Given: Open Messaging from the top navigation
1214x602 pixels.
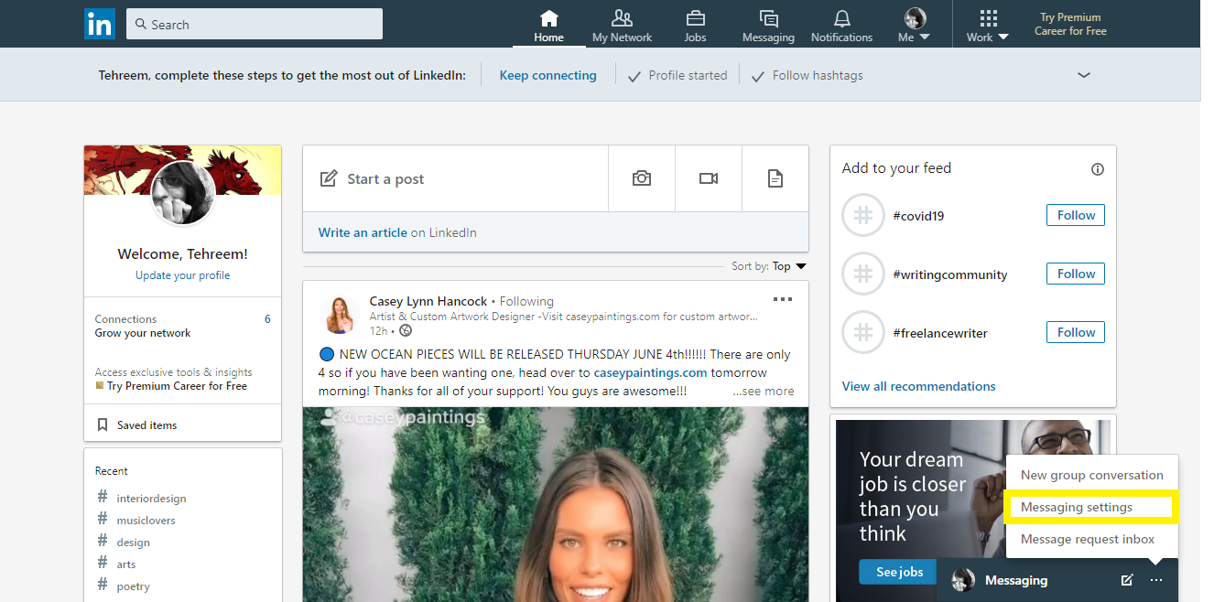Looking at the screenshot, I should 768,26.
